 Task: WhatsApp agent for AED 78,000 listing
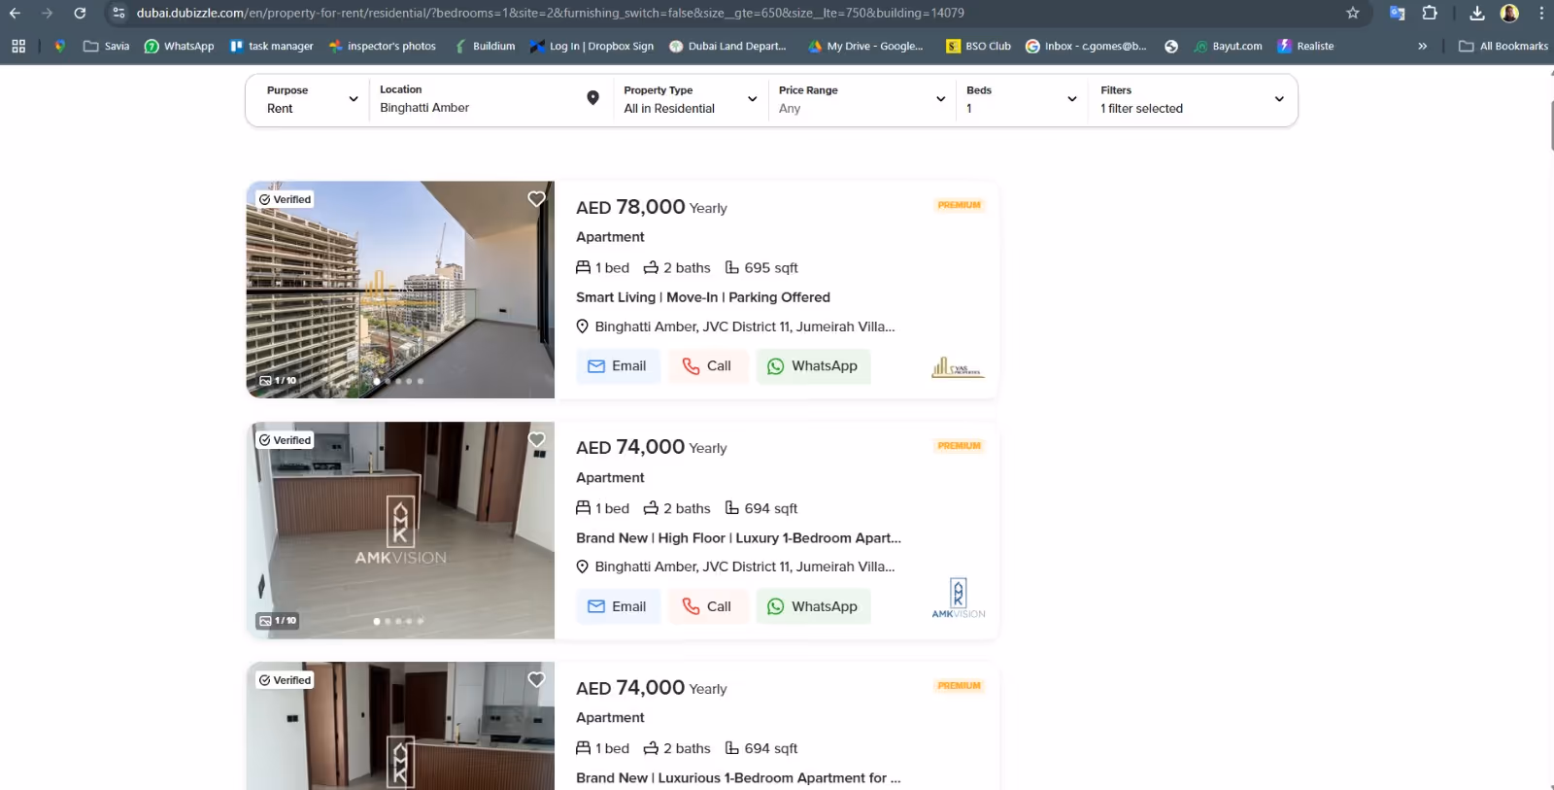click(x=813, y=366)
